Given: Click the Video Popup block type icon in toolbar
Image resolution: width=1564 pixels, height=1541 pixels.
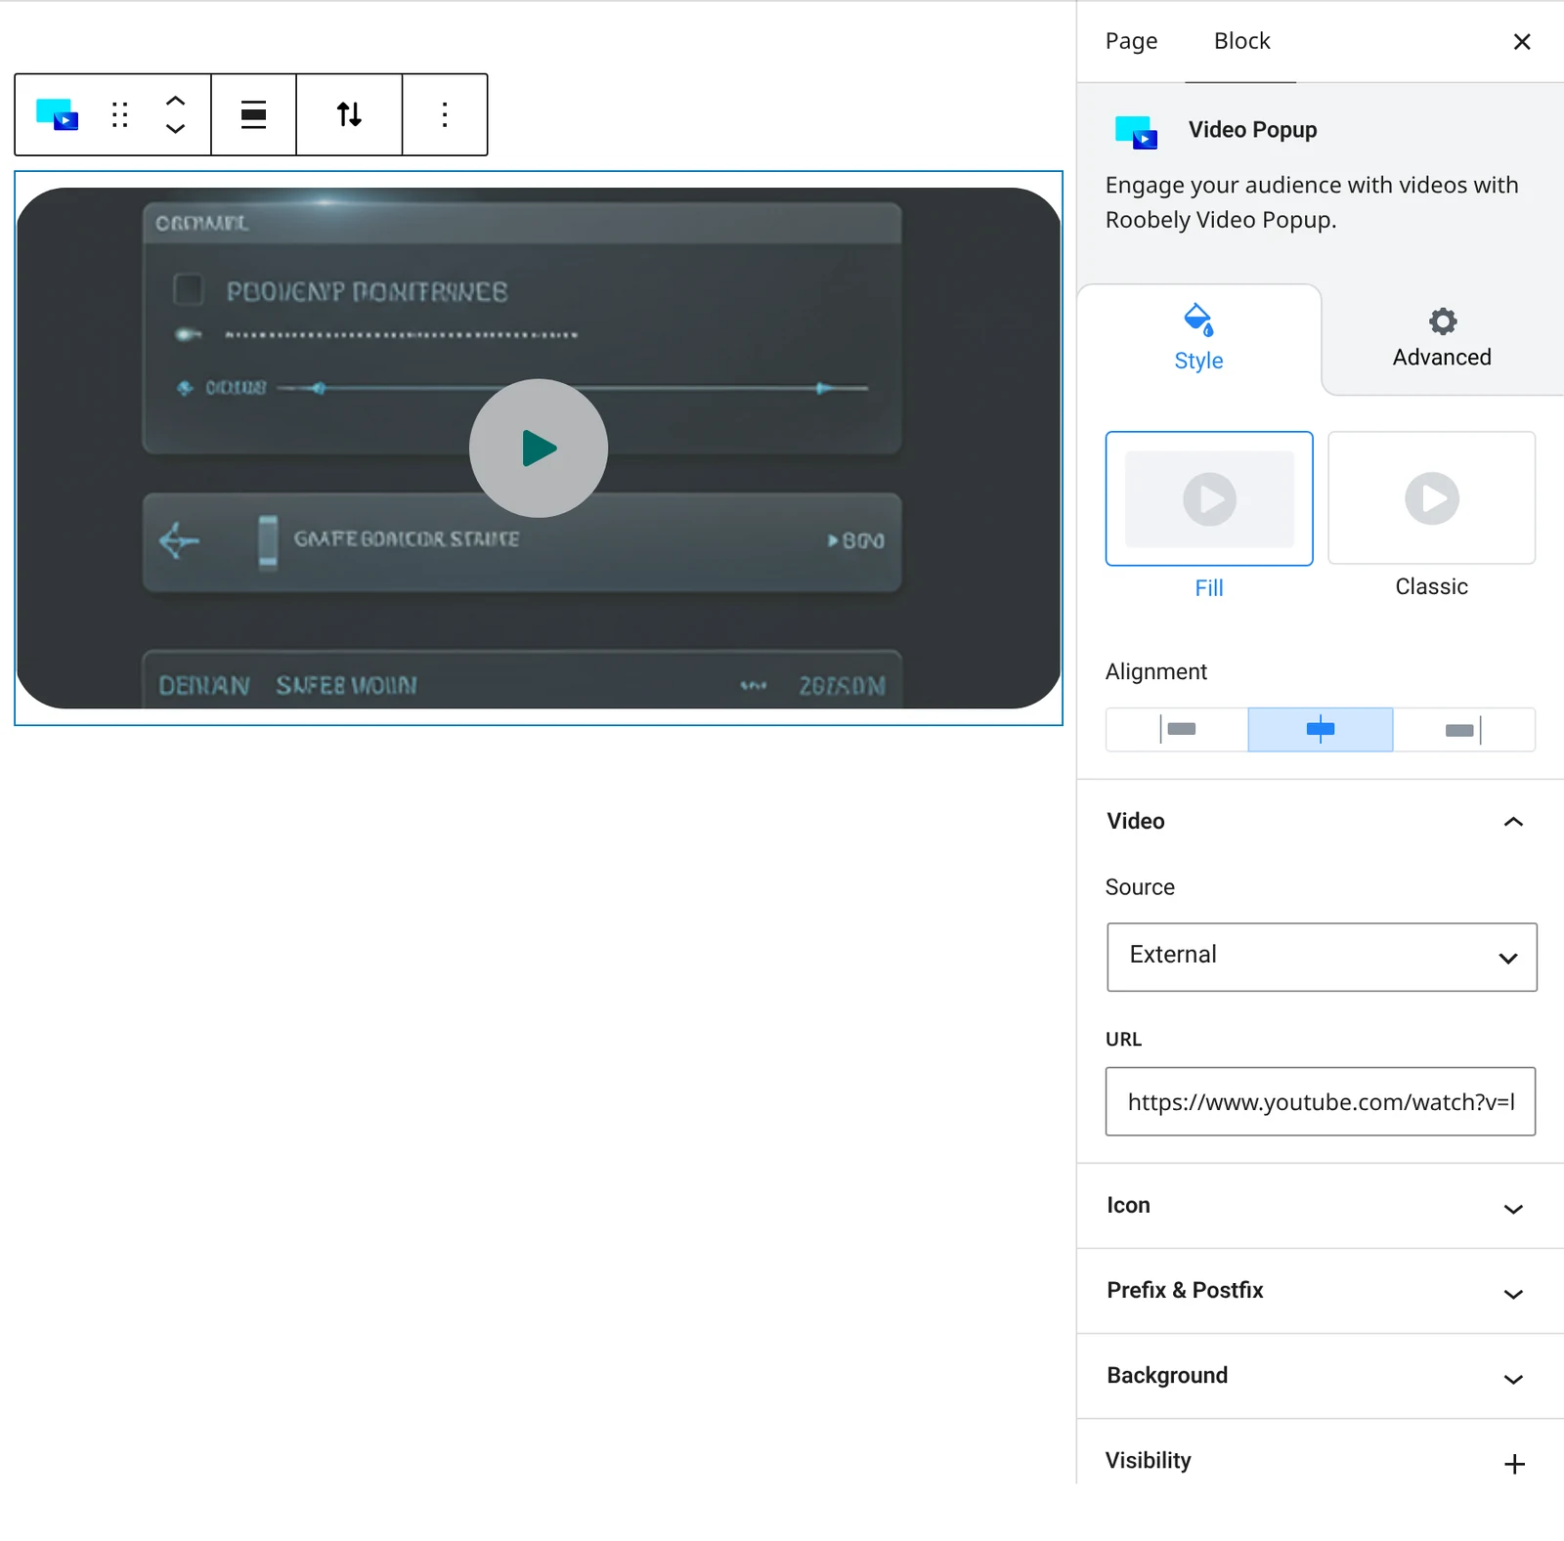Looking at the screenshot, I should point(57,114).
